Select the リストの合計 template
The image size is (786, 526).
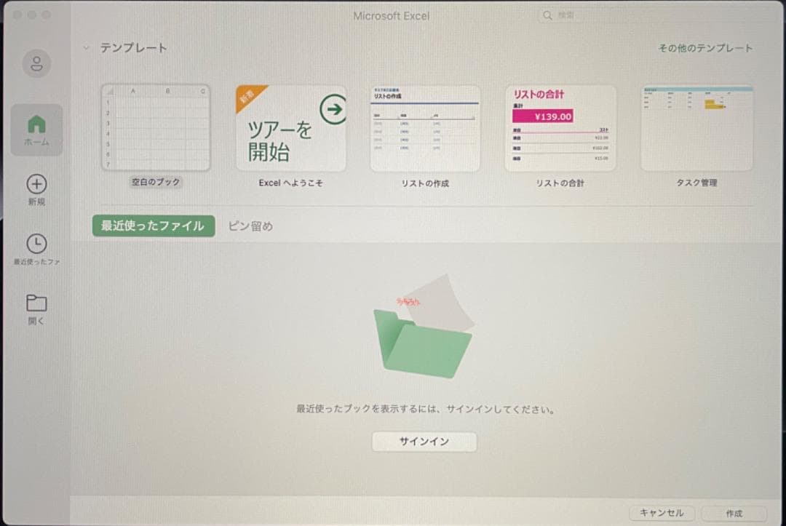pyautogui.click(x=560, y=128)
